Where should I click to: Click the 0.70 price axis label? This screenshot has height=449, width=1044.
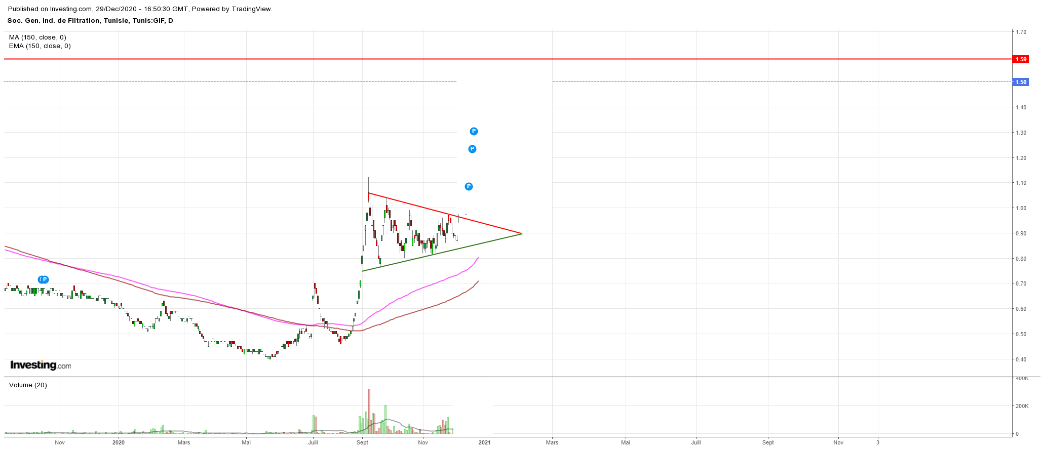(x=1020, y=283)
